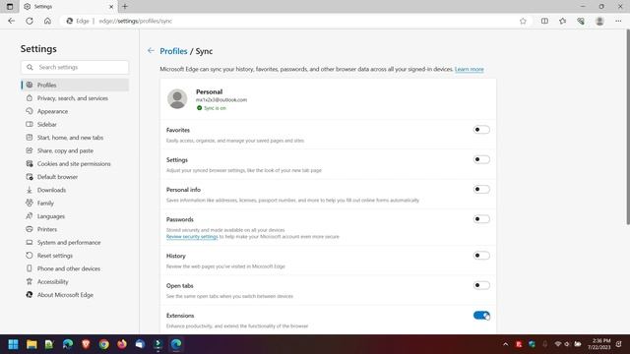This screenshot has width=630, height=354.
Task: Click the Sync is on status
Action: (212, 108)
